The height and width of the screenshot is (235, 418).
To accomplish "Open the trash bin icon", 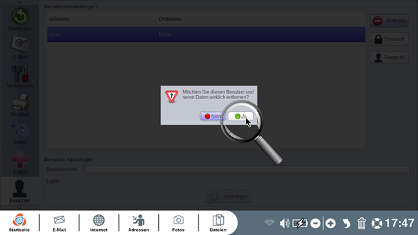I will [361, 223].
